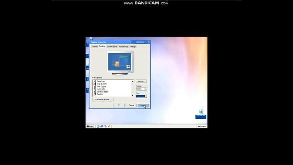Viewport: 293px width, 165px height.
Task: Open the Position dropdown
Action: (x=141, y=89)
